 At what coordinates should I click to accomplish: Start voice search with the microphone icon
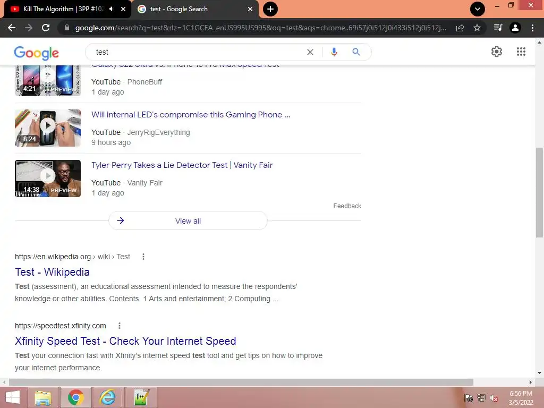(334, 52)
